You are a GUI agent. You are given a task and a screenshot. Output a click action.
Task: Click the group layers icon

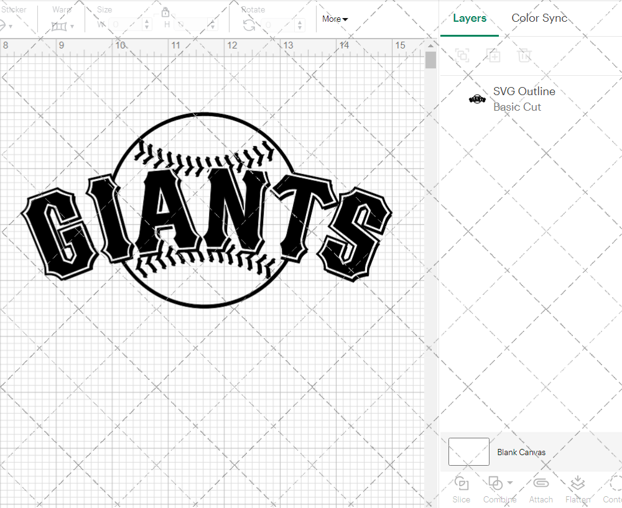coord(462,55)
